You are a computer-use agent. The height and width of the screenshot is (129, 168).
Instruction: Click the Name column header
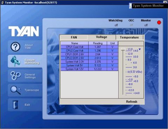point(75,43)
